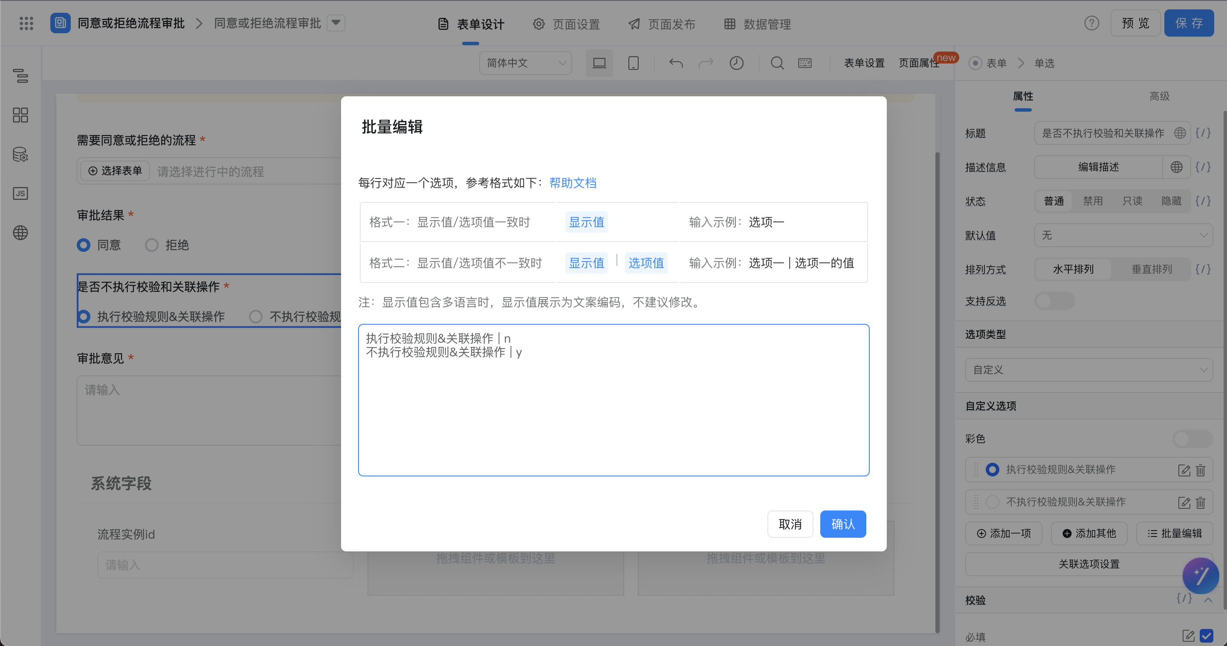Click the purple AI assistant bubble

[x=1200, y=575]
